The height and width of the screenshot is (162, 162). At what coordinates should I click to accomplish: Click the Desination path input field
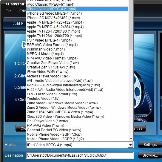pyautogui.click(x=80, y=155)
